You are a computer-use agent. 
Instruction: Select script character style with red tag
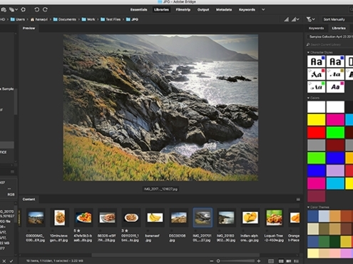[316, 74]
